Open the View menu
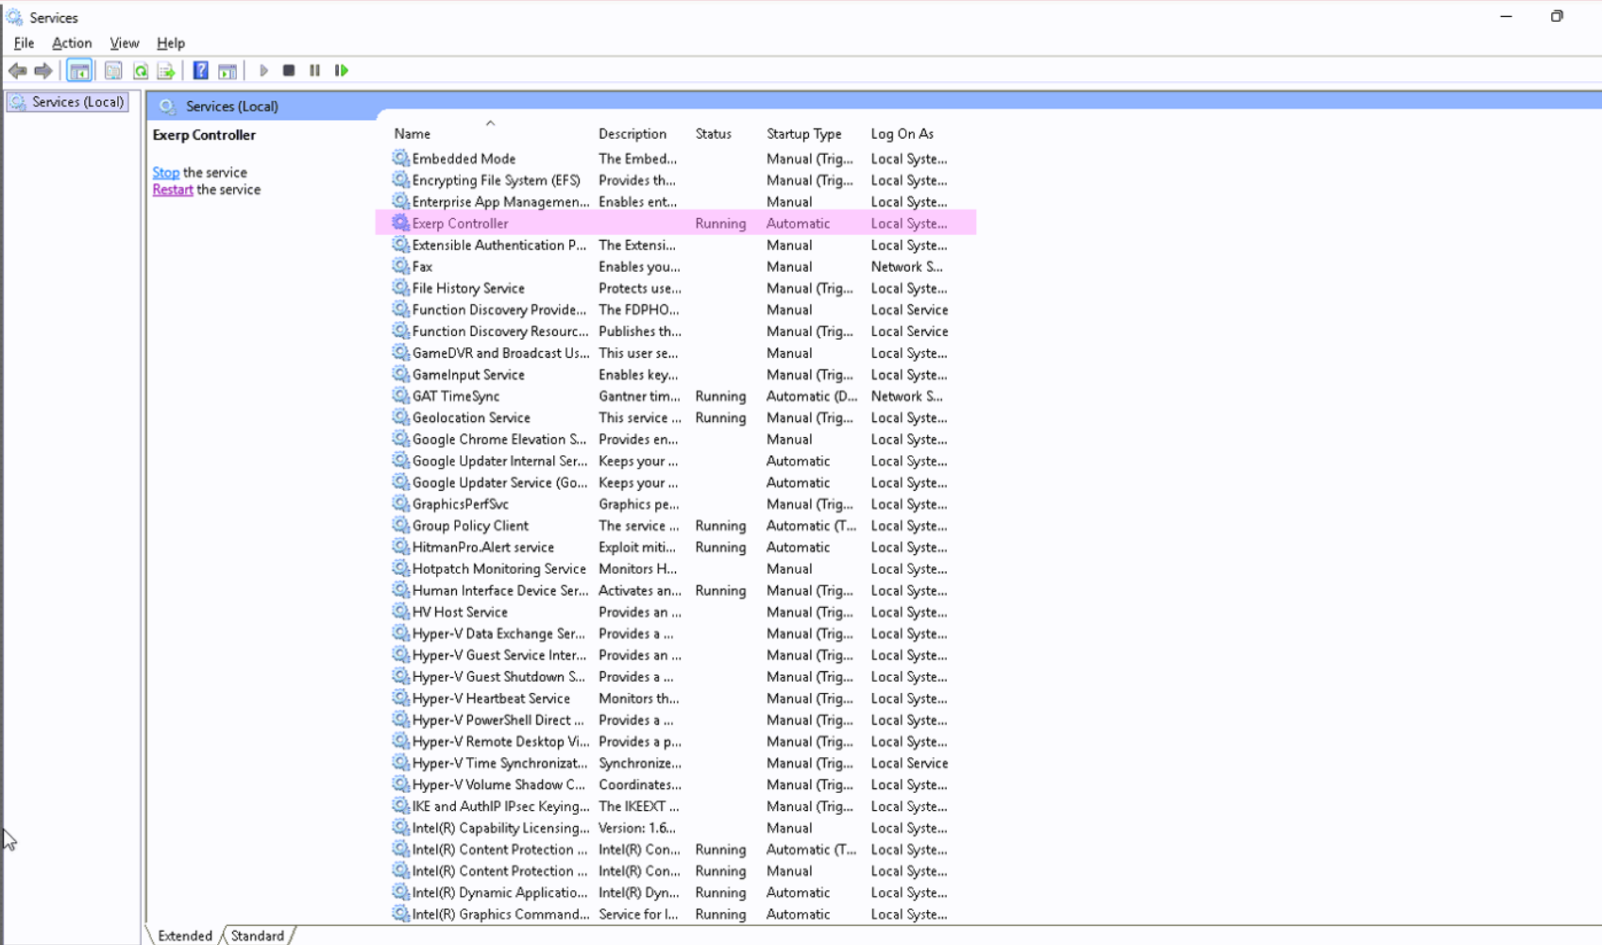 [x=124, y=43]
